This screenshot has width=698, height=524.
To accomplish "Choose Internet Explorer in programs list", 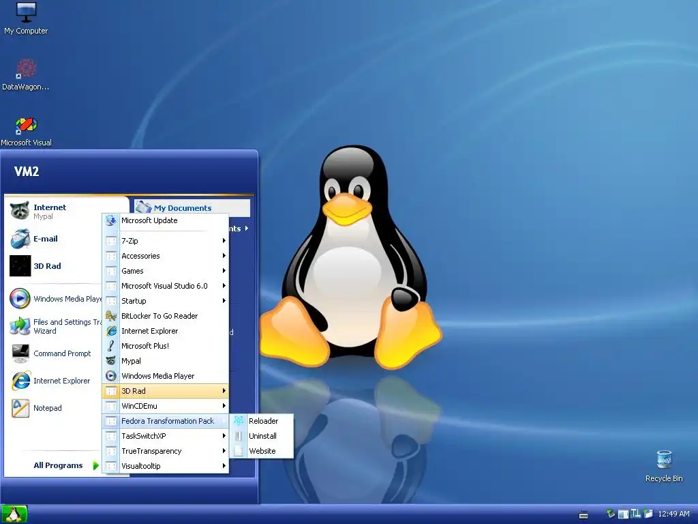I will 166,331.
